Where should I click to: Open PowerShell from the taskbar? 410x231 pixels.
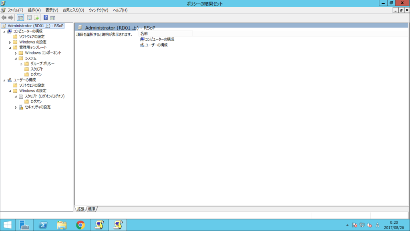[43, 225]
